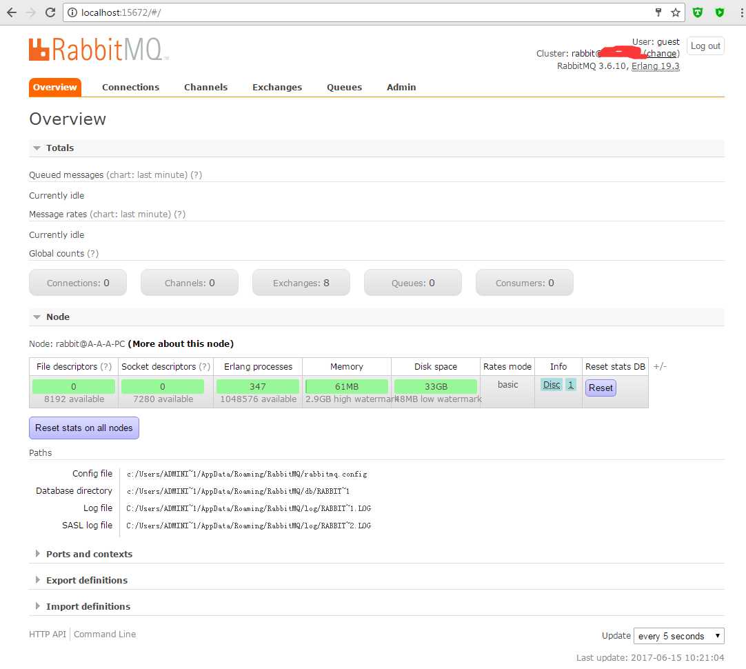Screen dimensions: 746x669
Task: Click the browser forward arrow
Action: (x=31, y=13)
